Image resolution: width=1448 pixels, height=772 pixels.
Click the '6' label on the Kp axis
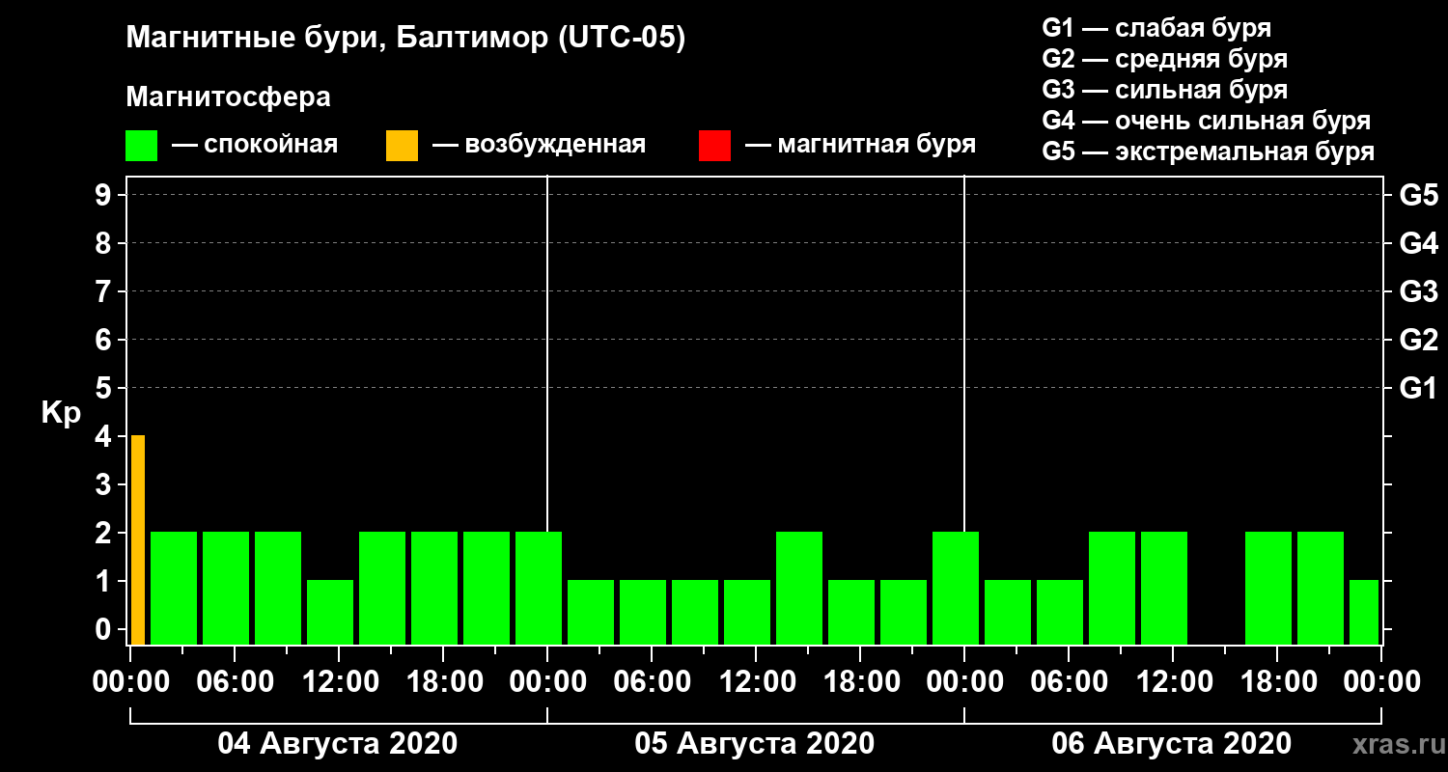pyautogui.click(x=105, y=341)
